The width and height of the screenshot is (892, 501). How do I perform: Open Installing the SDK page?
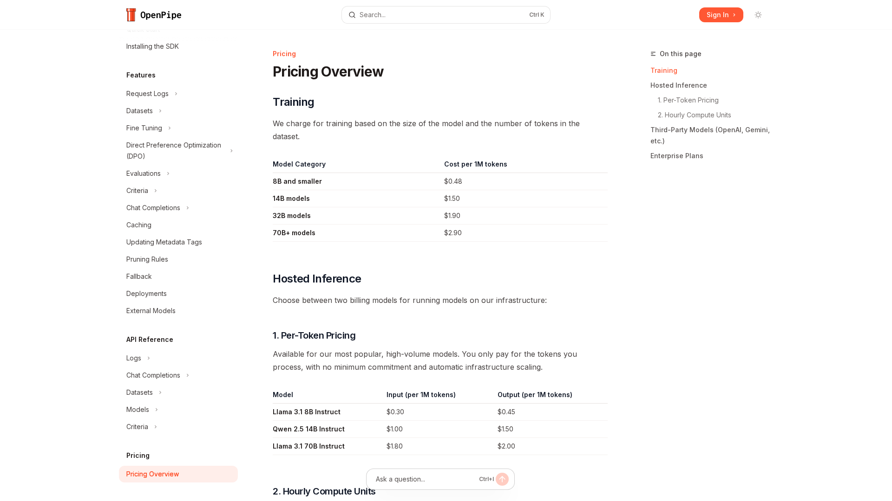[152, 46]
